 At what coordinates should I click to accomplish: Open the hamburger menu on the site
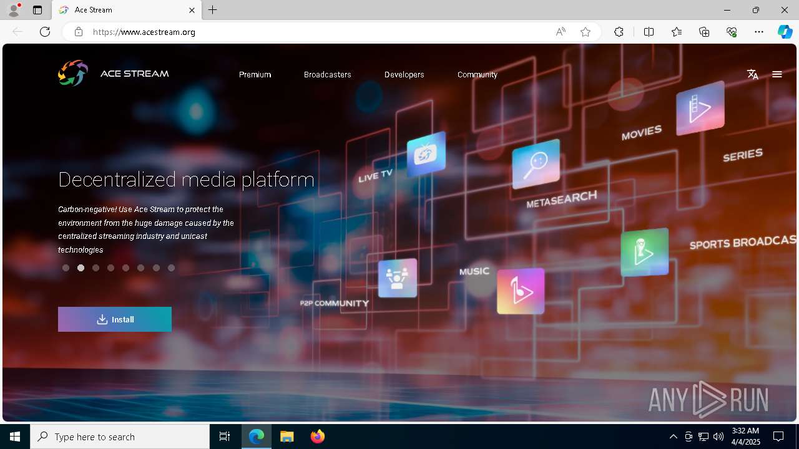(777, 74)
